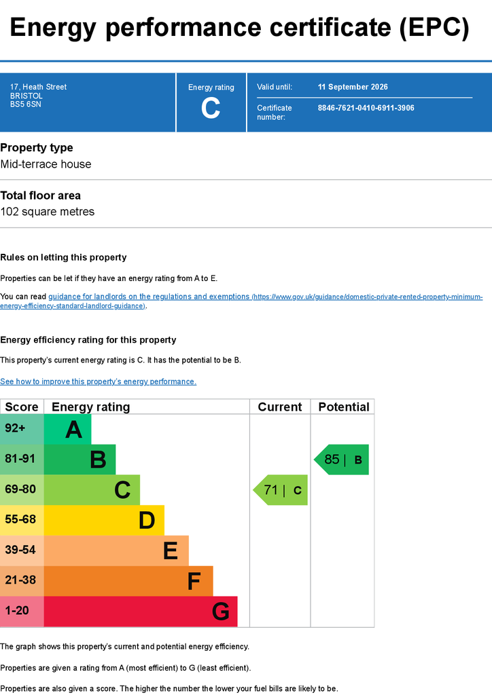Viewport: 492px width, 695px height.
Task: Click the Energy performance certificate title
Action: pyautogui.click(x=240, y=27)
